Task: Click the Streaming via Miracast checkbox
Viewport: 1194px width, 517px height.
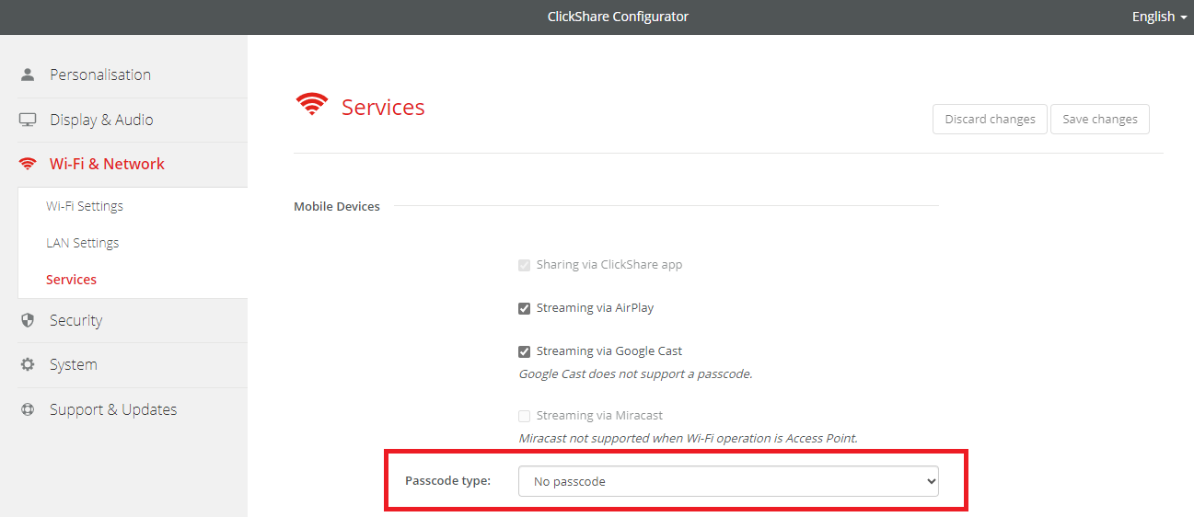Action: (525, 416)
